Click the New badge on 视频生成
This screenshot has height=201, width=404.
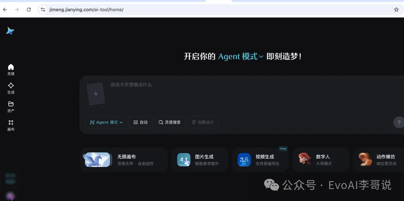pyautogui.click(x=283, y=149)
